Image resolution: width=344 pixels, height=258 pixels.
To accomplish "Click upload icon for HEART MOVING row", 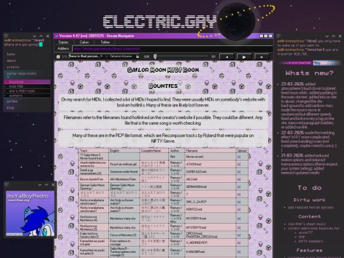I will point(239,194).
